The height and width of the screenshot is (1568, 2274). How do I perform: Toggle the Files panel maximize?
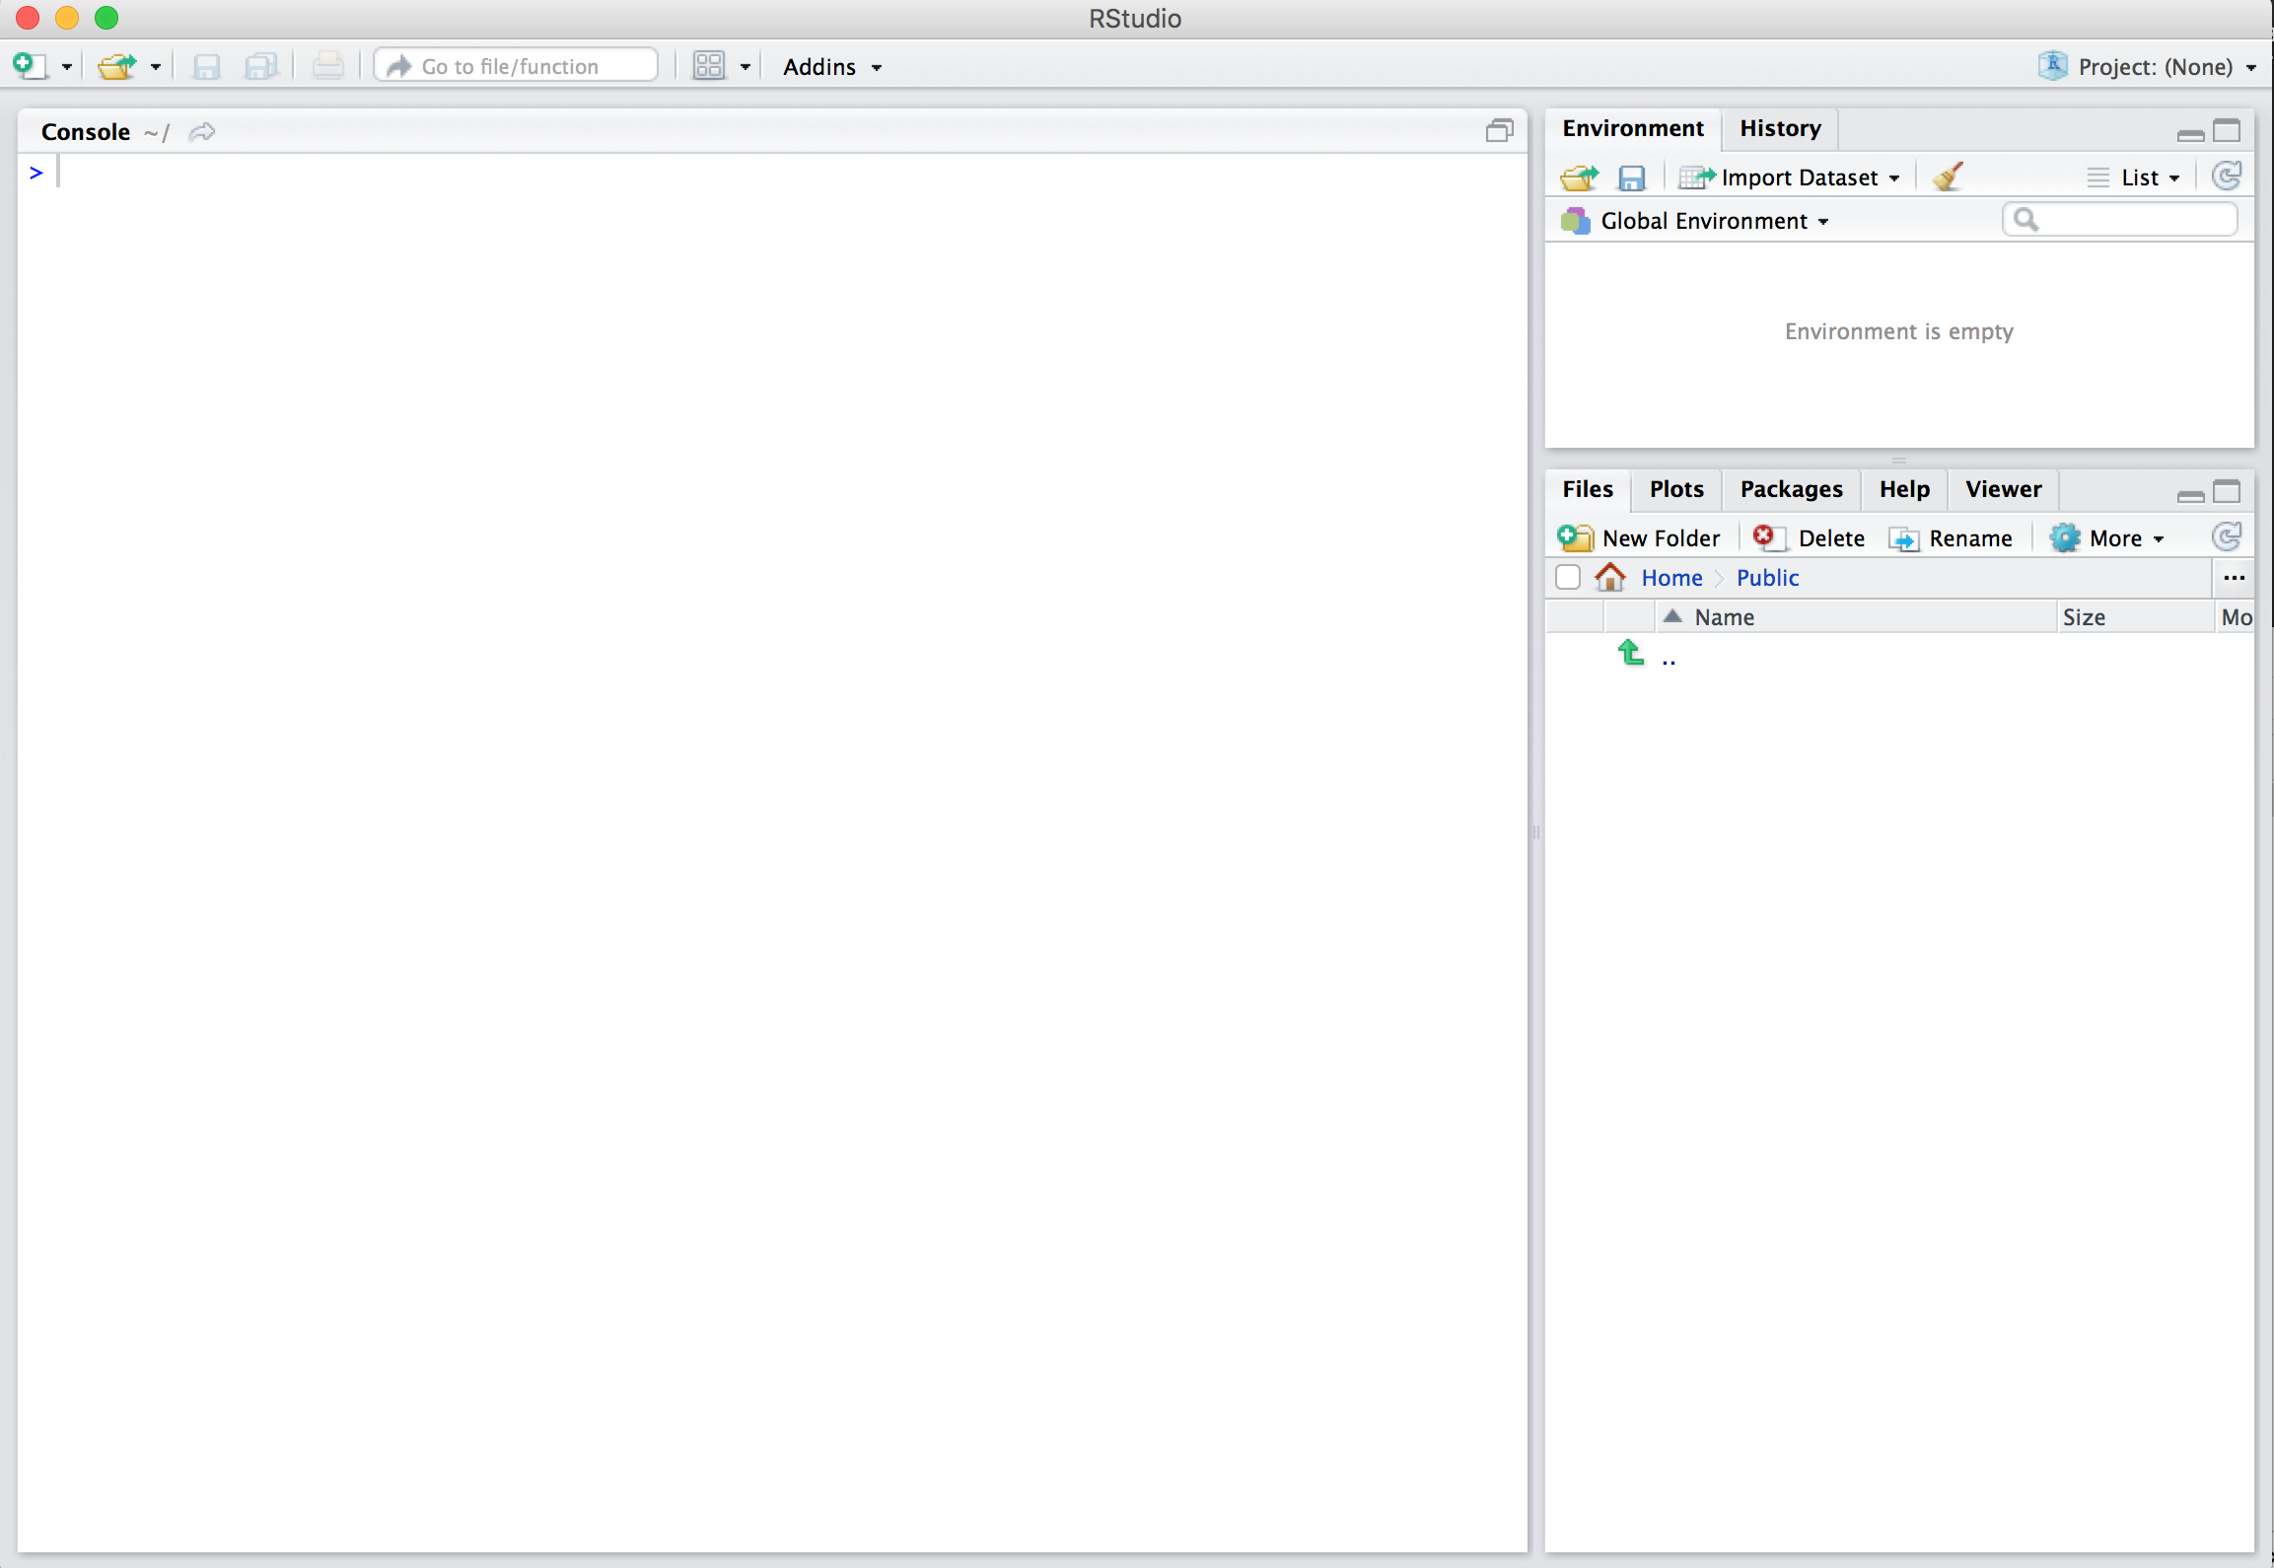[2229, 489]
